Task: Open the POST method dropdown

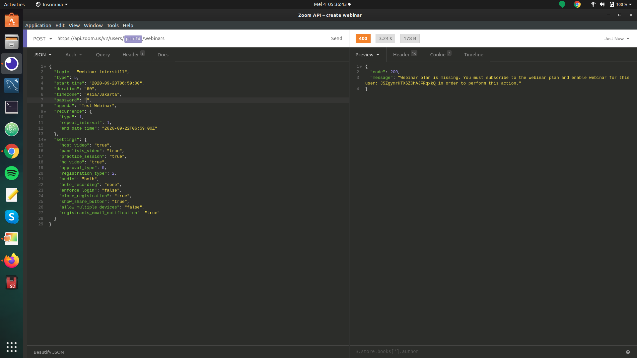Action: coord(42,39)
